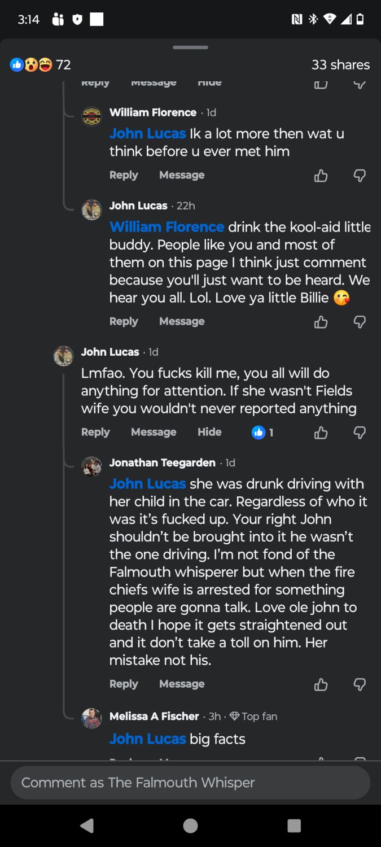Open the William Florence mention link
This screenshot has width=381, height=847.
click(x=167, y=227)
